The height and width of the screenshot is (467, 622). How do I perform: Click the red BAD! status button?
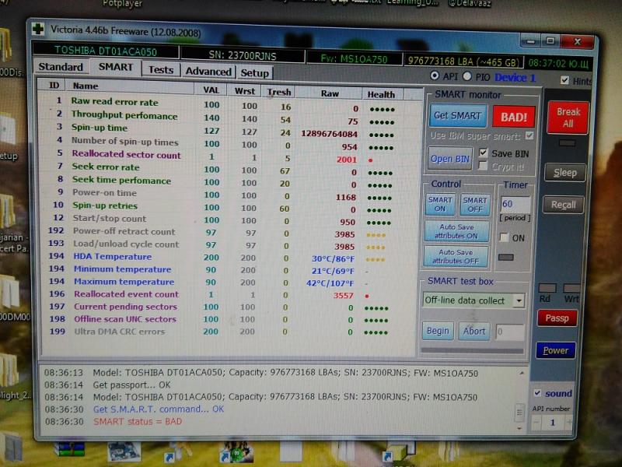(514, 118)
